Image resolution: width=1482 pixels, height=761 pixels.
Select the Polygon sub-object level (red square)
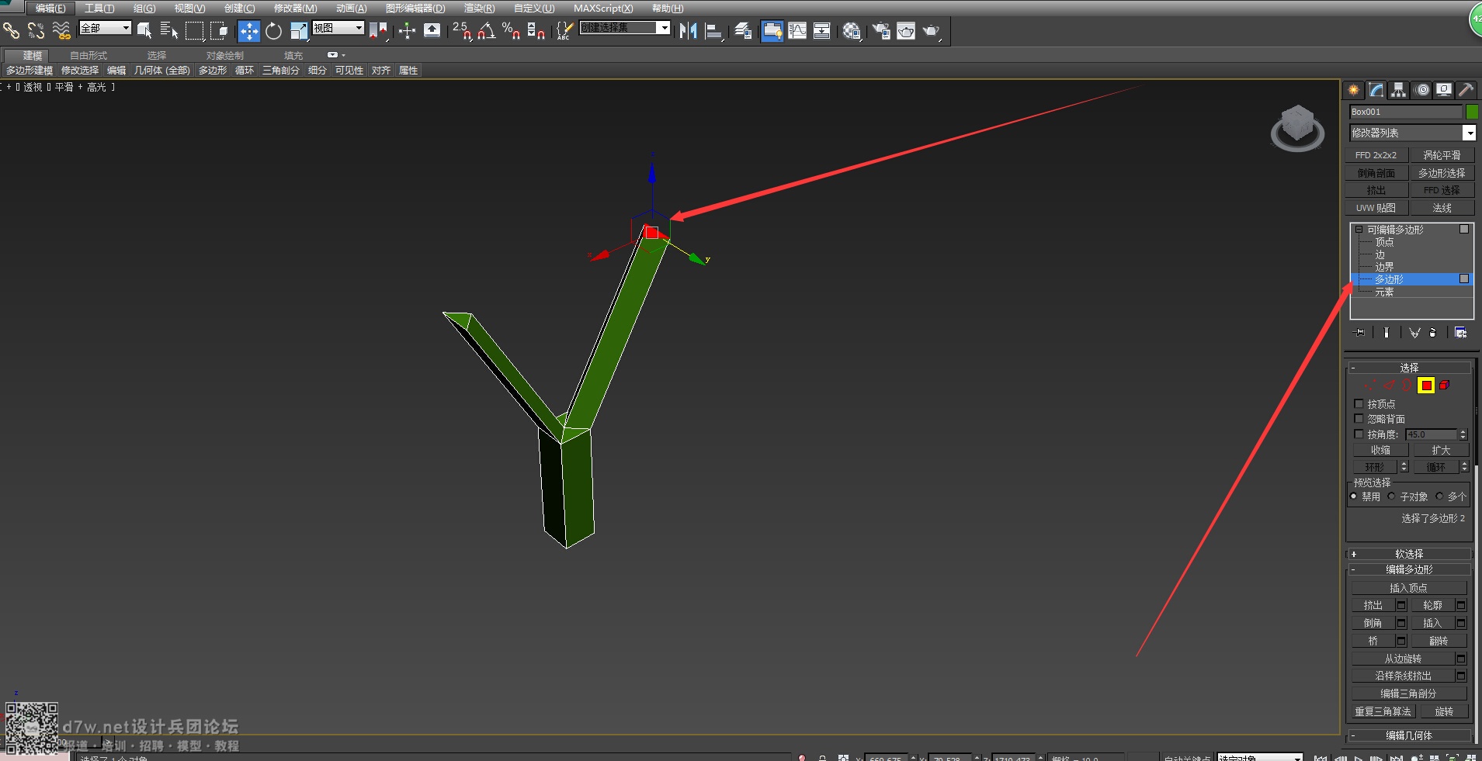(1426, 385)
